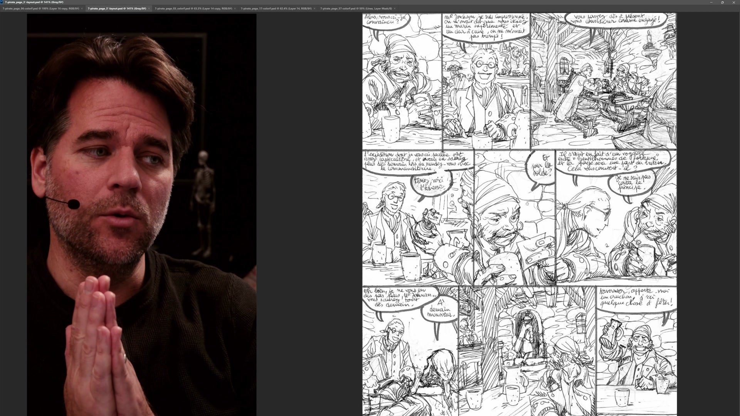Switch to the pirate_page_06-colorF.psd tab
Screen dimensions: 740x416
[x=40, y=8]
